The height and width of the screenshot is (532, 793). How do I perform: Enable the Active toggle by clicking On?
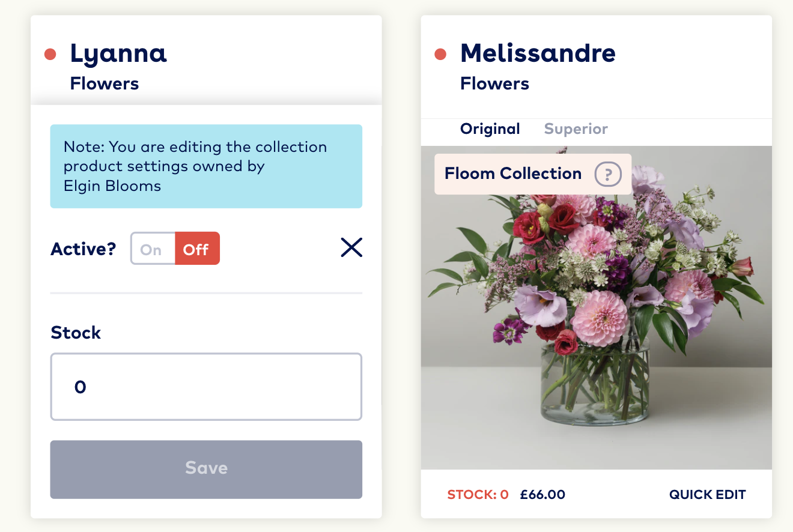tap(152, 248)
